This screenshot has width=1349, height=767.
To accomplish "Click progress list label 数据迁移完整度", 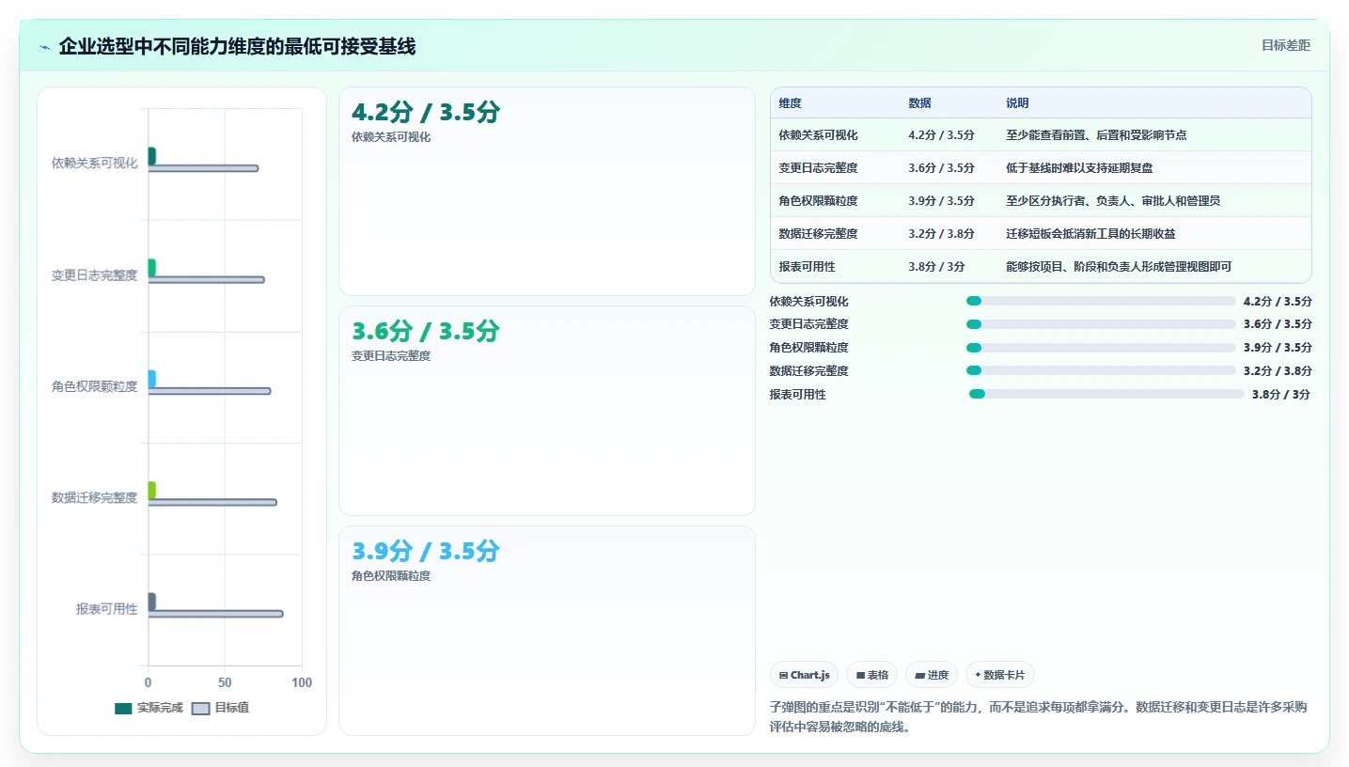I will (808, 370).
